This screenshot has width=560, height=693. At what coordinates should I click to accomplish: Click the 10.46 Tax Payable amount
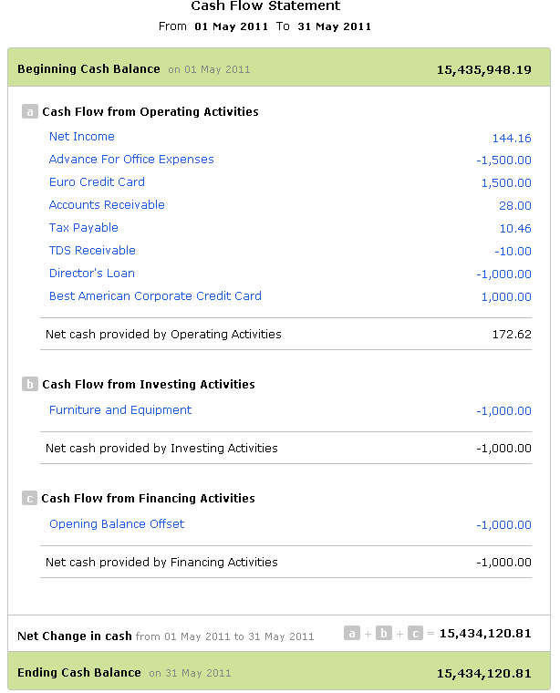point(515,229)
